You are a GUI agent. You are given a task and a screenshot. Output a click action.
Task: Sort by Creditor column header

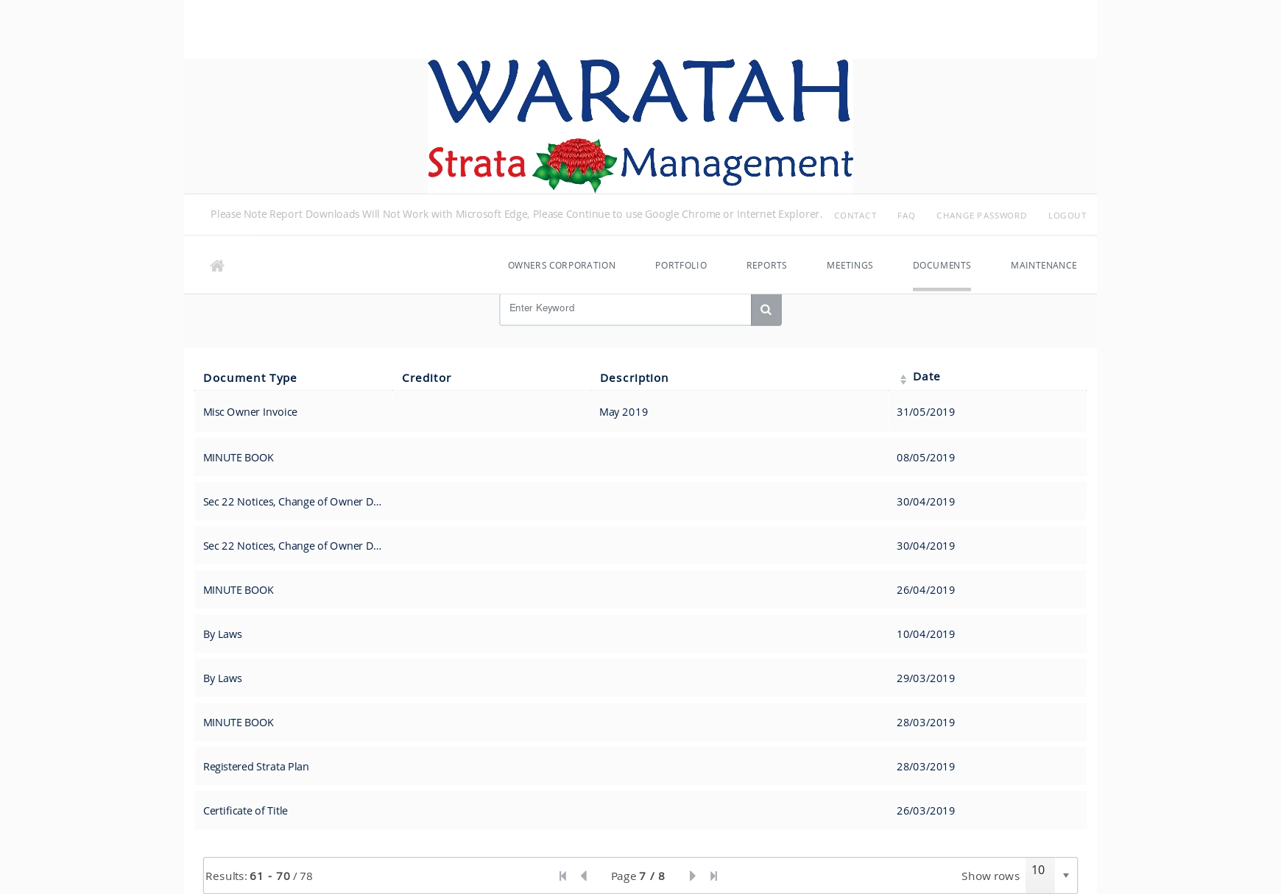click(x=426, y=377)
